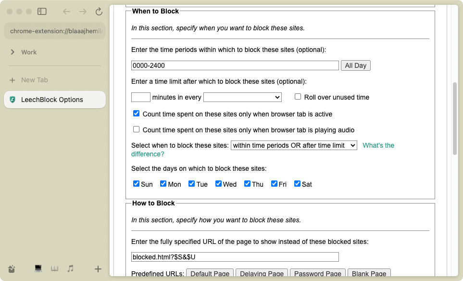Uncheck the Sat day checkbox
This screenshot has width=463, height=281.
click(297, 183)
